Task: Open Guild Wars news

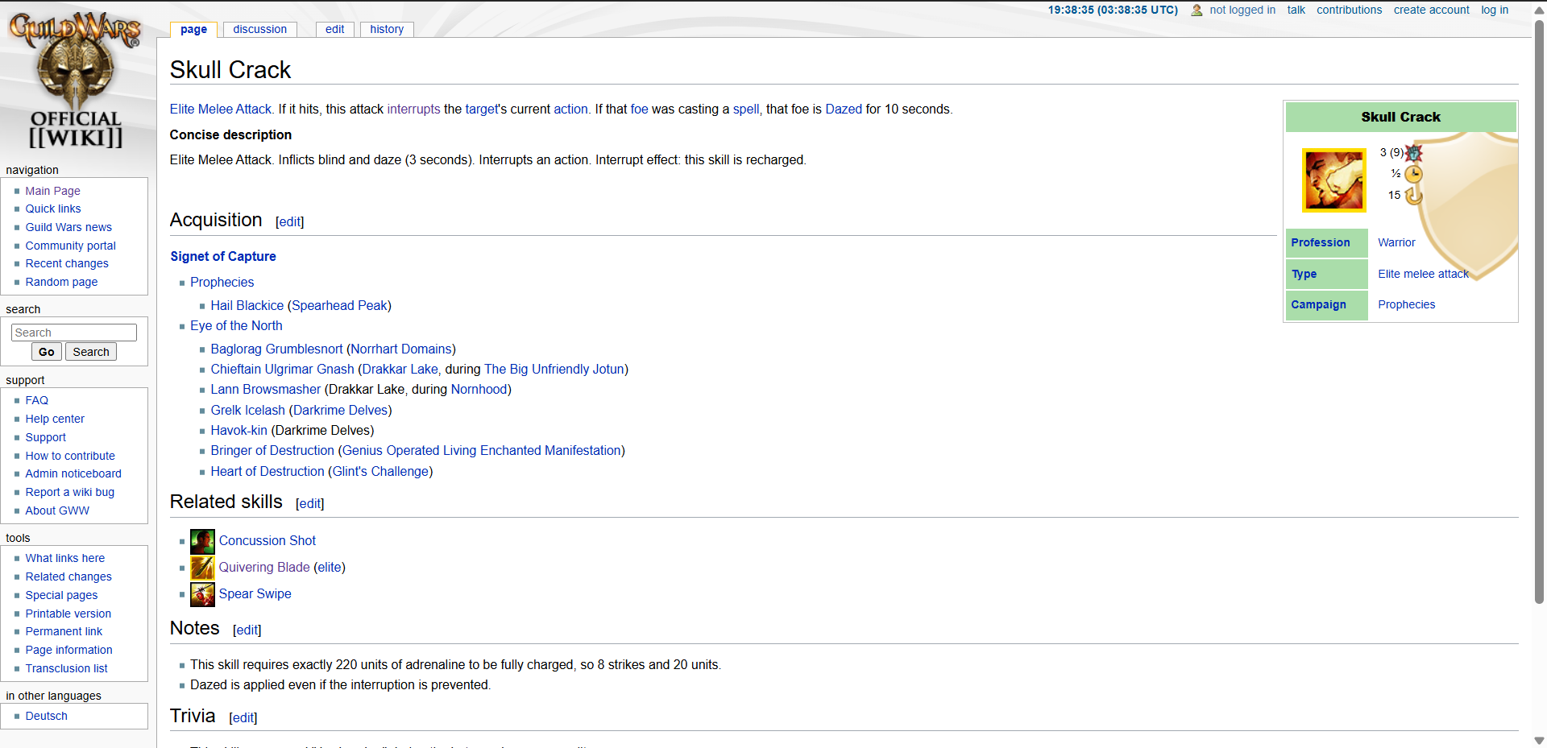Action: point(68,227)
